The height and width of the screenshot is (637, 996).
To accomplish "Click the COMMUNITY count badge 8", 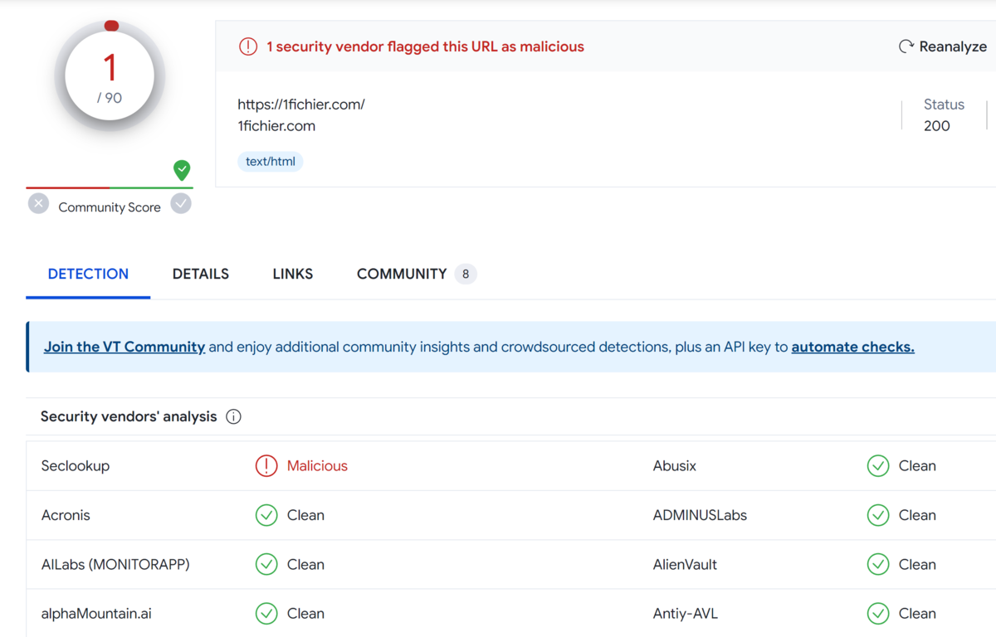I will click(x=466, y=274).
